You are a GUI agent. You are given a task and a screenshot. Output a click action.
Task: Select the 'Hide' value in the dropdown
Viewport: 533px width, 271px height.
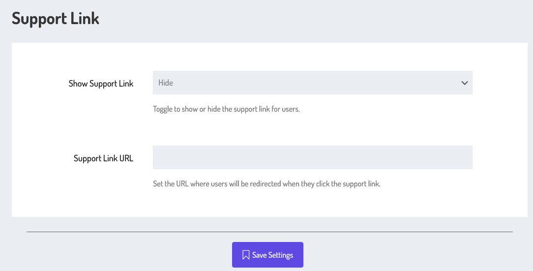click(166, 83)
